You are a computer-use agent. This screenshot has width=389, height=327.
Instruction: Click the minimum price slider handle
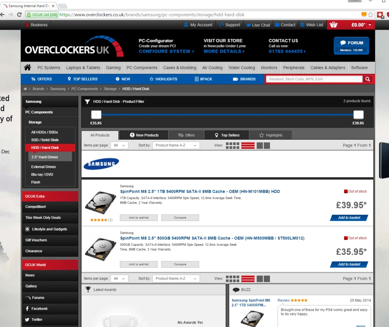point(96,115)
